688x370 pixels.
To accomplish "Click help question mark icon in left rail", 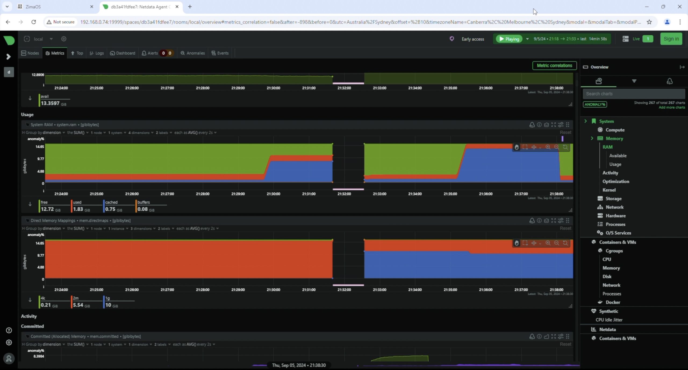I will (x=9, y=330).
